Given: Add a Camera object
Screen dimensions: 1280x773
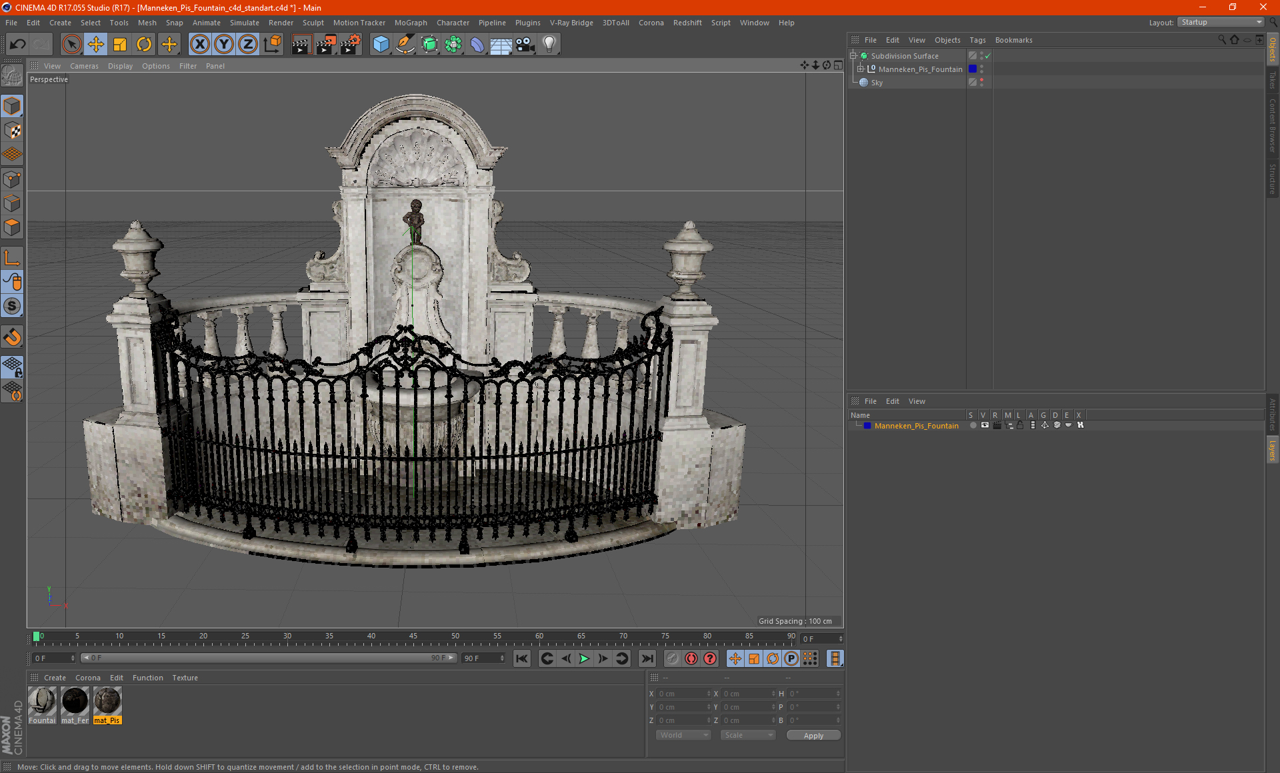Looking at the screenshot, I should pos(525,45).
